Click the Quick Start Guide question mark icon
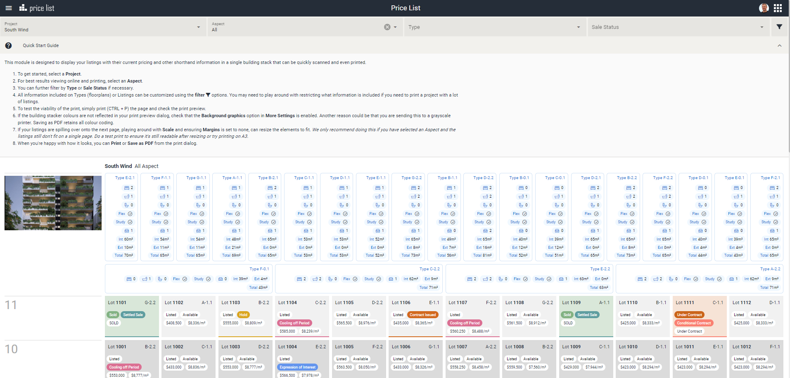 8,45
